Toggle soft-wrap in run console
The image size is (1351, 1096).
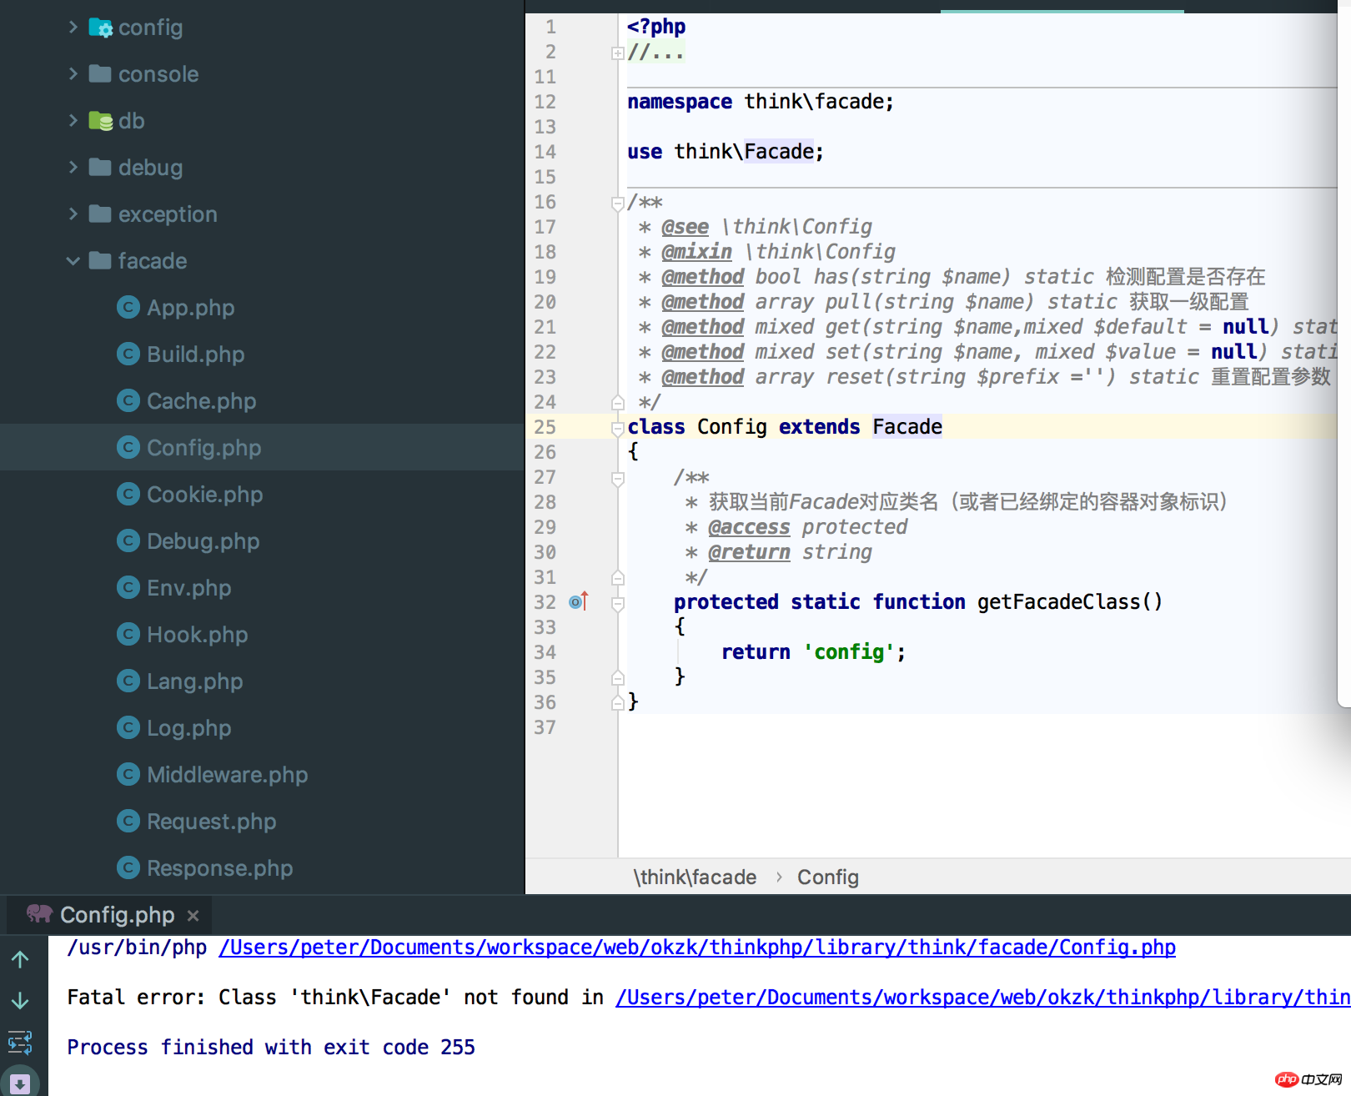click(20, 1043)
